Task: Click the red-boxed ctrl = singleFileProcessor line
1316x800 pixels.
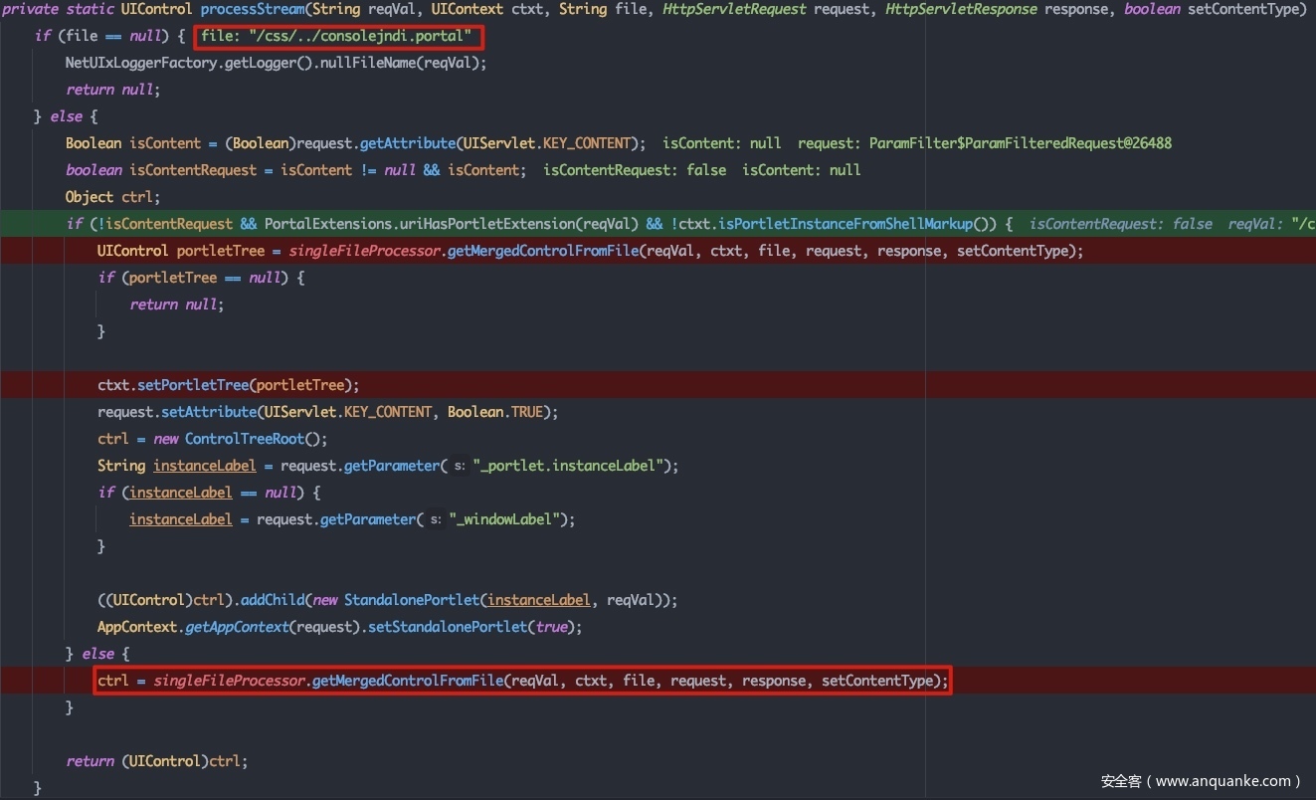Action: tap(522, 681)
